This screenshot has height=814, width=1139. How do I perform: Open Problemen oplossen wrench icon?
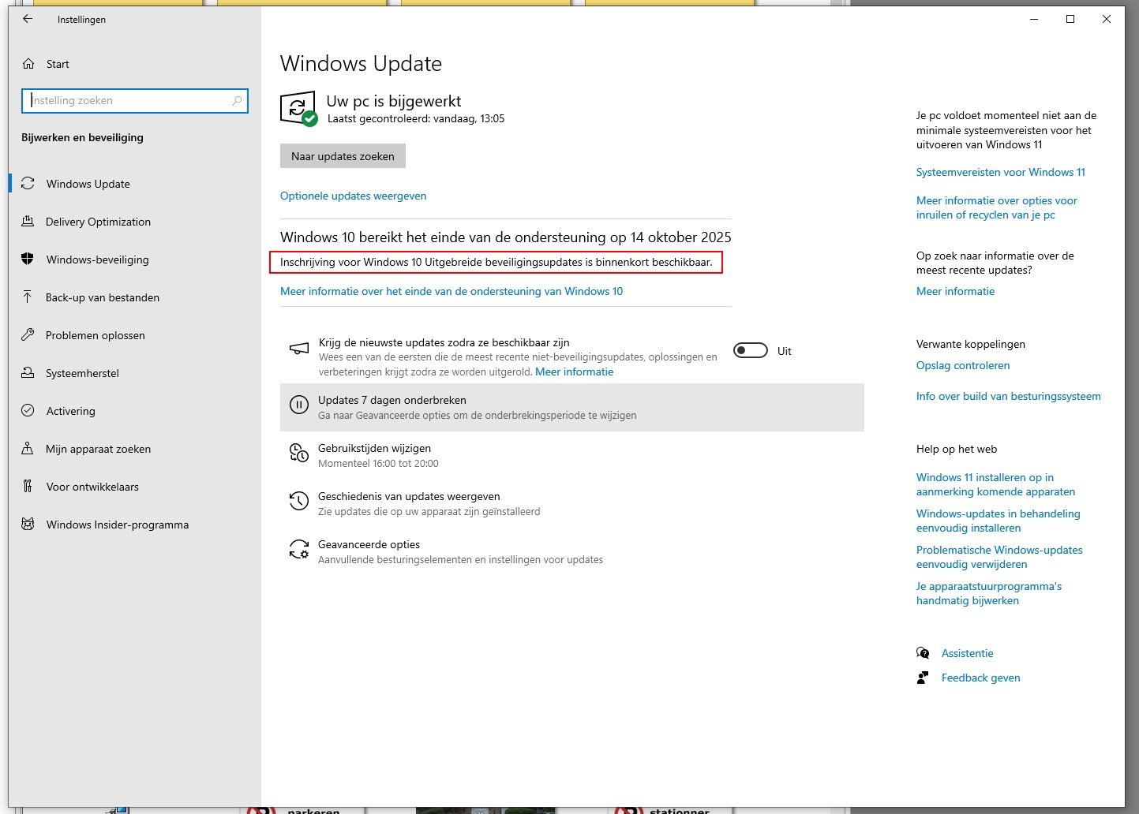[x=28, y=335]
